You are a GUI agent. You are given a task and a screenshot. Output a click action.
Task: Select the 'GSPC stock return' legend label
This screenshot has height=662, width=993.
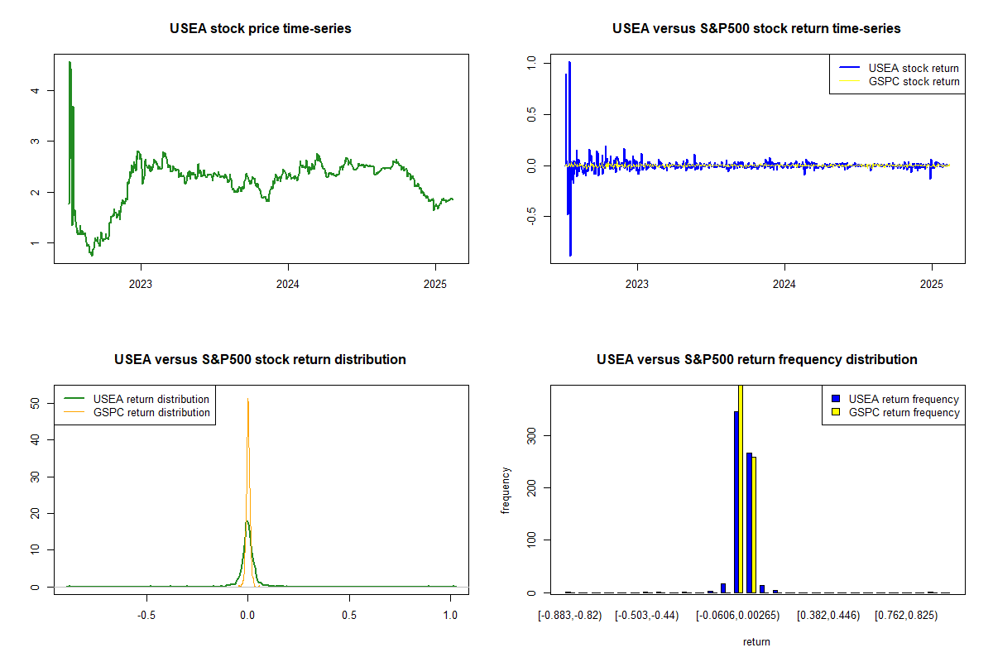(x=914, y=81)
